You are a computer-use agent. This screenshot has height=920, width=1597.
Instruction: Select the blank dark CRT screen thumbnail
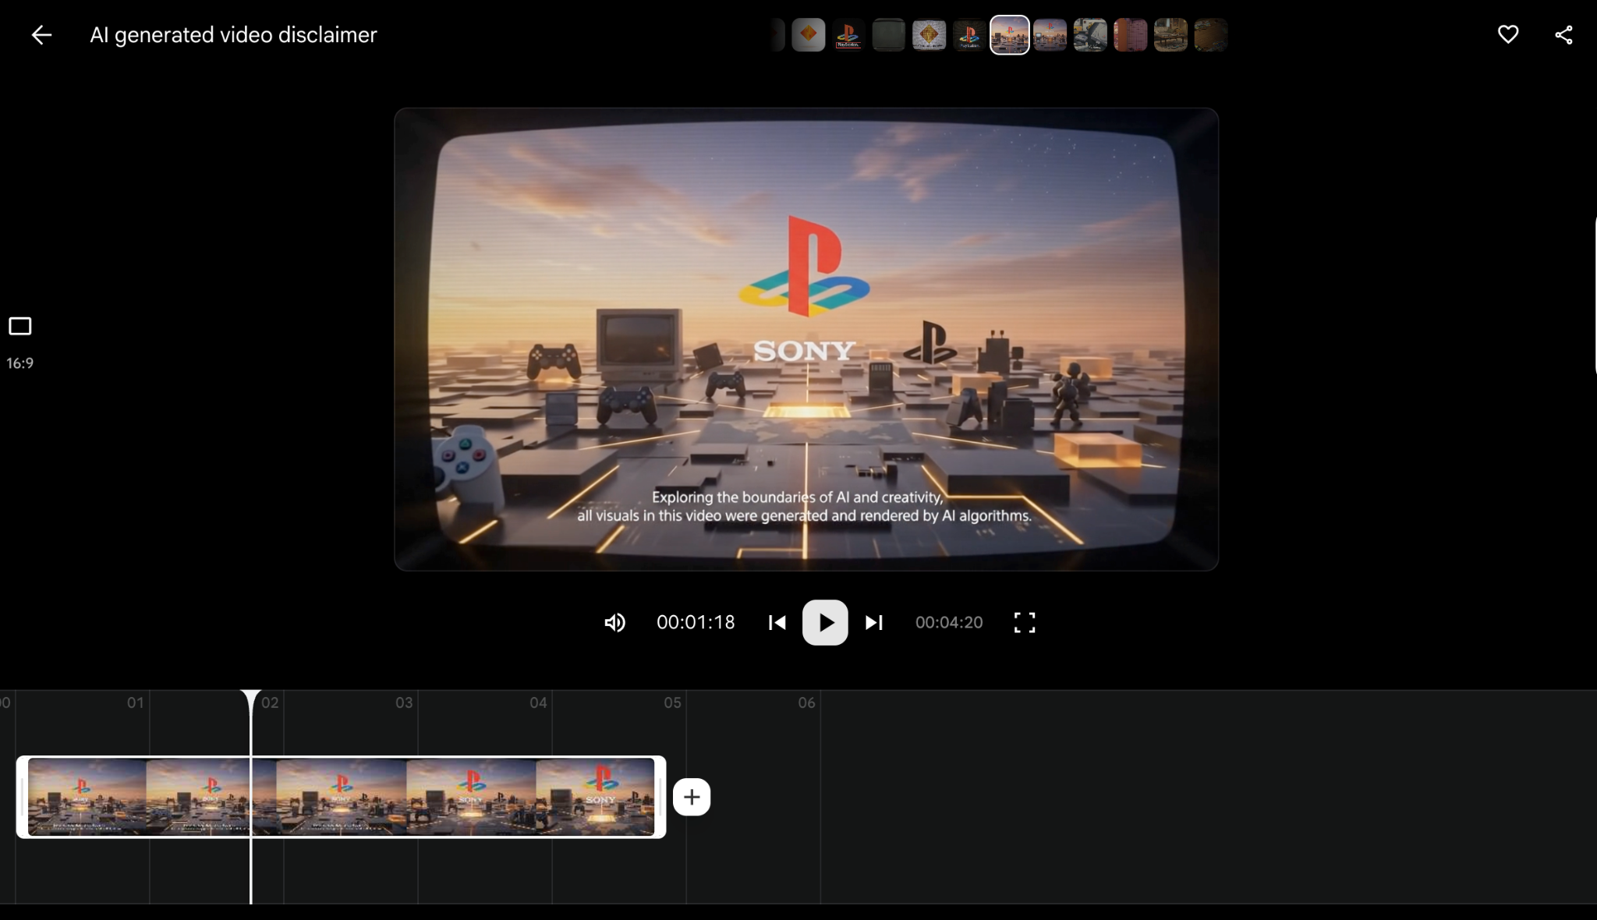[x=889, y=35]
